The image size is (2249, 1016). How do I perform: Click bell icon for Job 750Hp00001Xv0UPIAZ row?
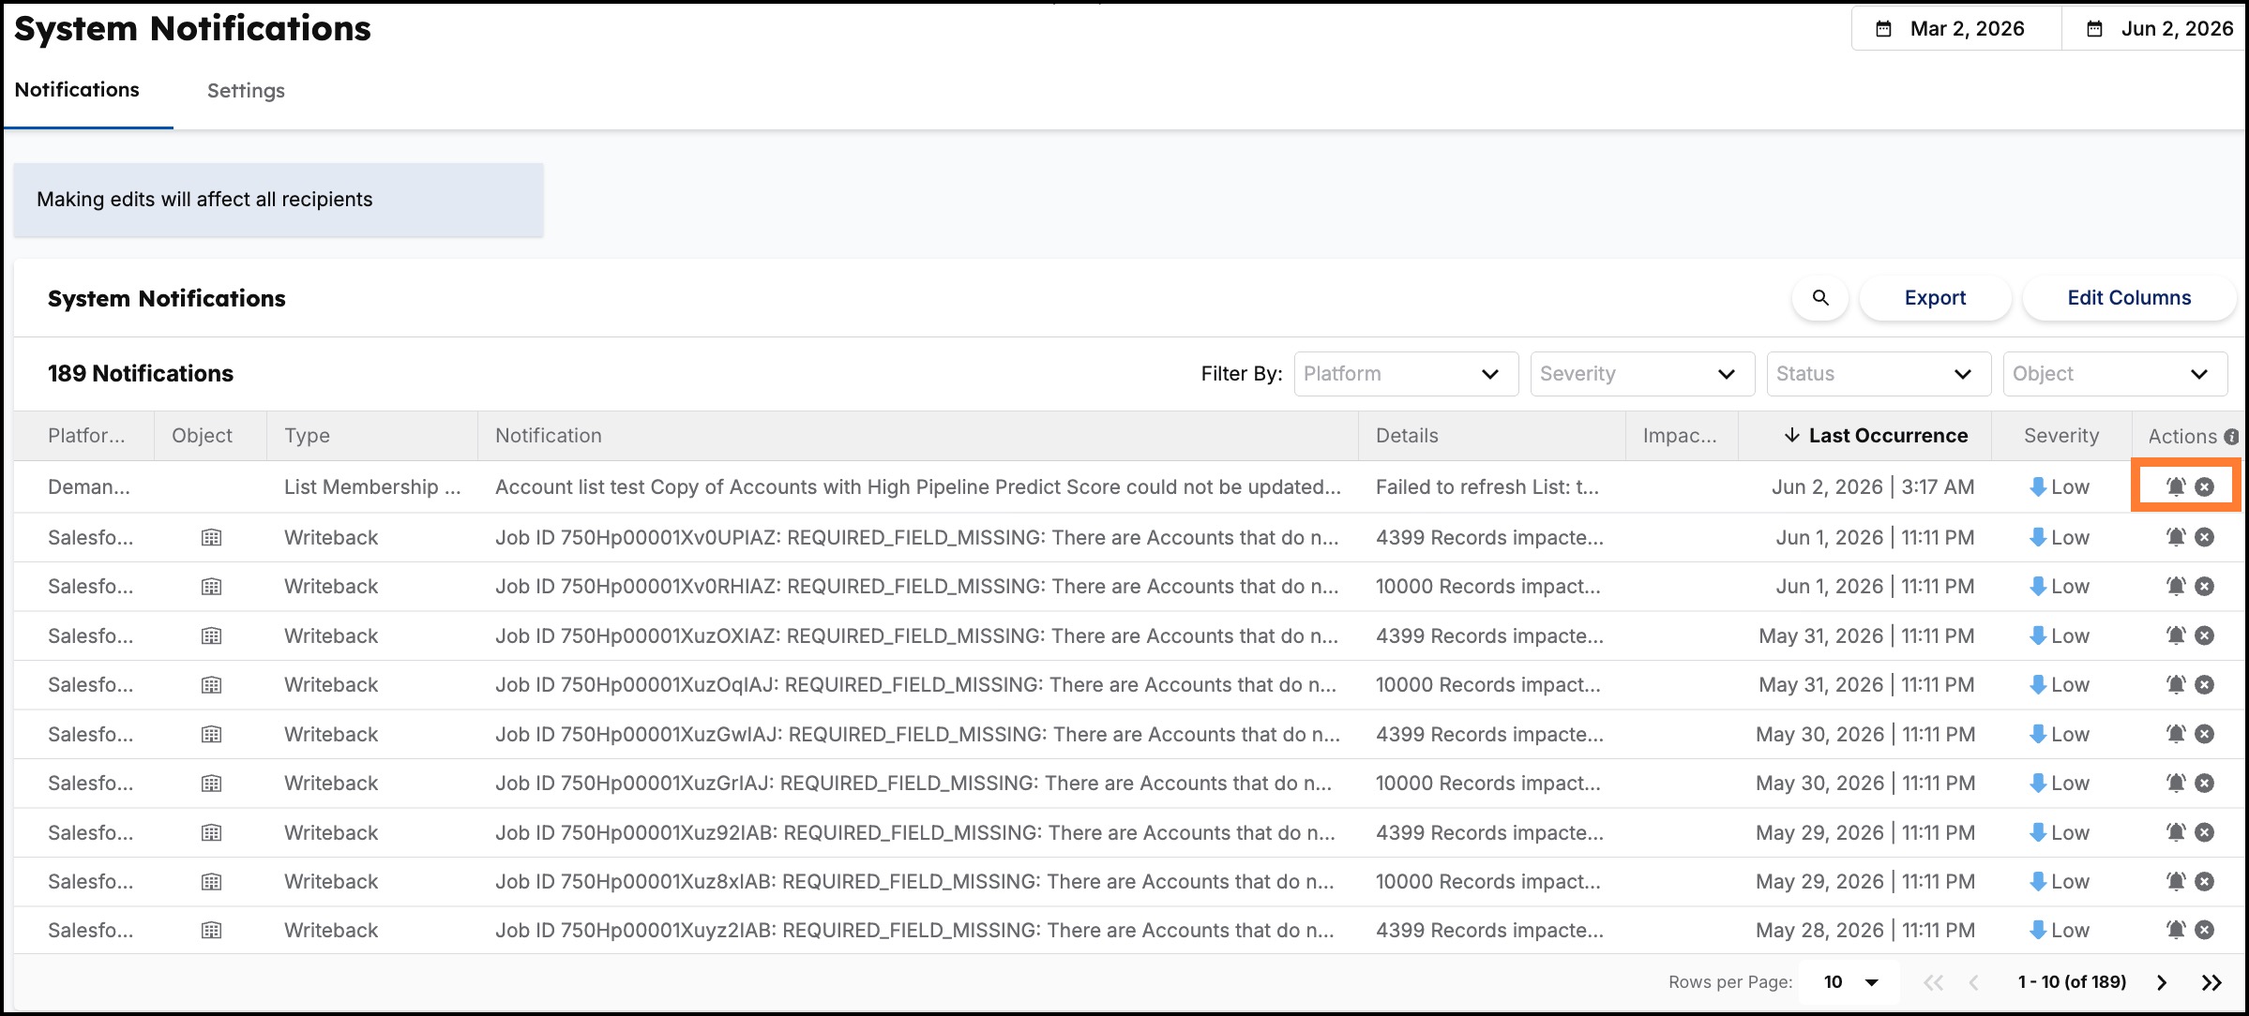tap(2176, 537)
